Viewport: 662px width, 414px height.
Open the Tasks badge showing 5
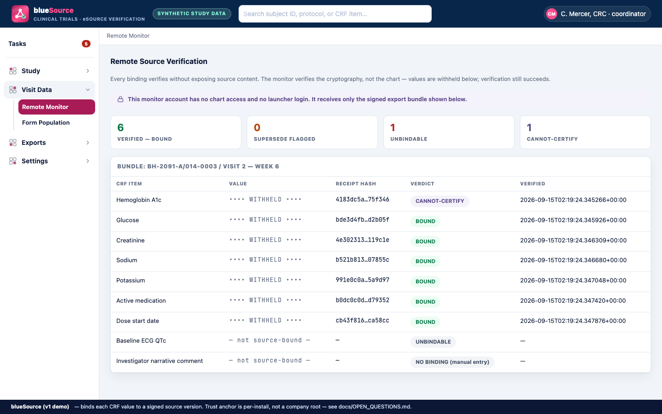click(86, 44)
